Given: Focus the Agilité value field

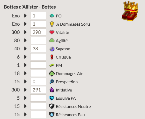Looking at the screenshot, I should [x=38, y=40].
